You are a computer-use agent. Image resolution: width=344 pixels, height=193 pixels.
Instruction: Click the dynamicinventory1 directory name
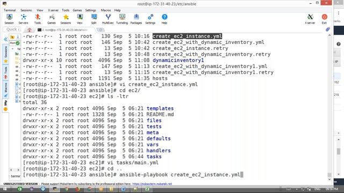[178, 60]
